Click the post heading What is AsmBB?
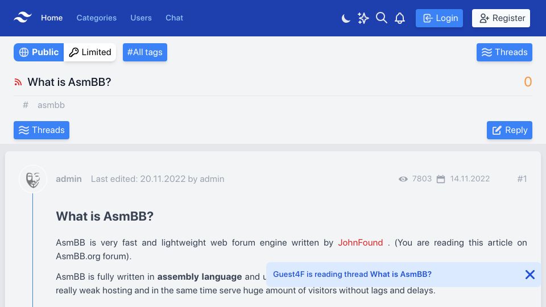This screenshot has height=307, width=546. pos(105,216)
